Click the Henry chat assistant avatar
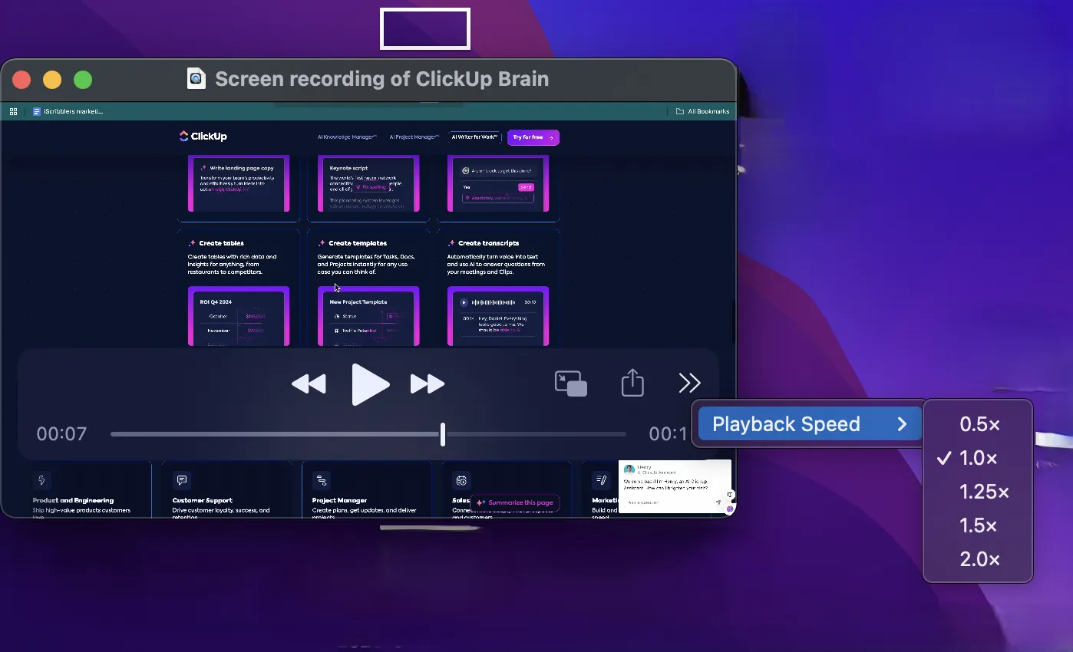 (629, 469)
